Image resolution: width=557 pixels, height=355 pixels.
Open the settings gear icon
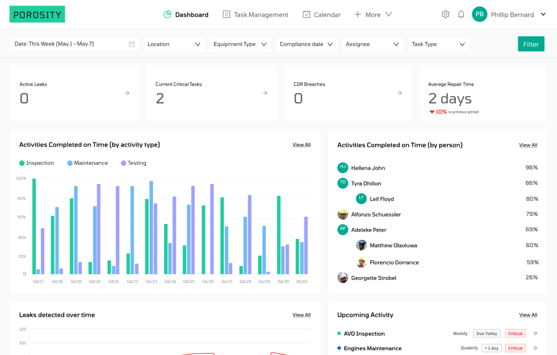[x=445, y=14]
